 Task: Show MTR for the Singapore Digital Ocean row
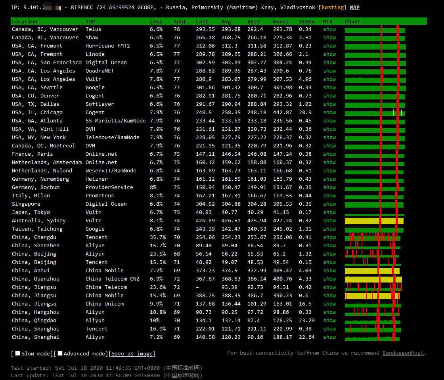click(x=329, y=204)
